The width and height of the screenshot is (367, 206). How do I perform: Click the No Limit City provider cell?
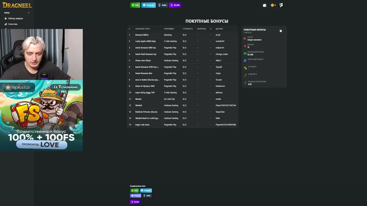(169, 99)
